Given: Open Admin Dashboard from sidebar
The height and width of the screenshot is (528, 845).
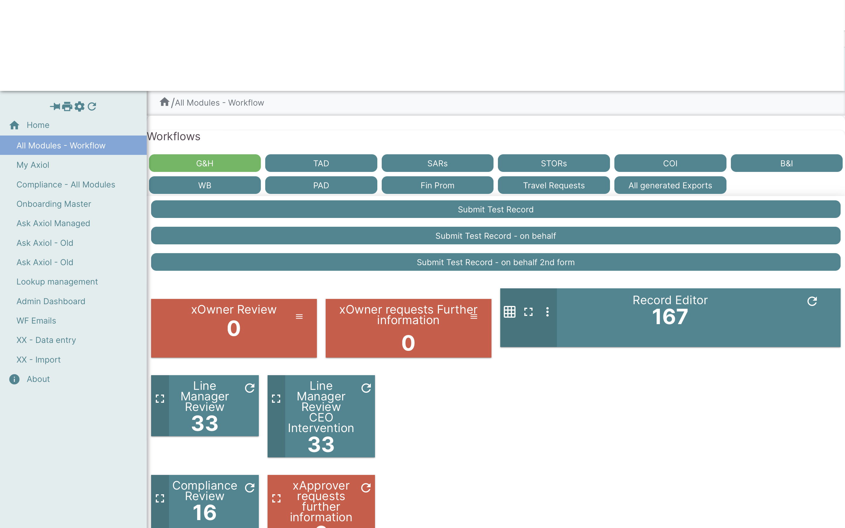Looking at the screenshot, I should (x=51, y=301).
